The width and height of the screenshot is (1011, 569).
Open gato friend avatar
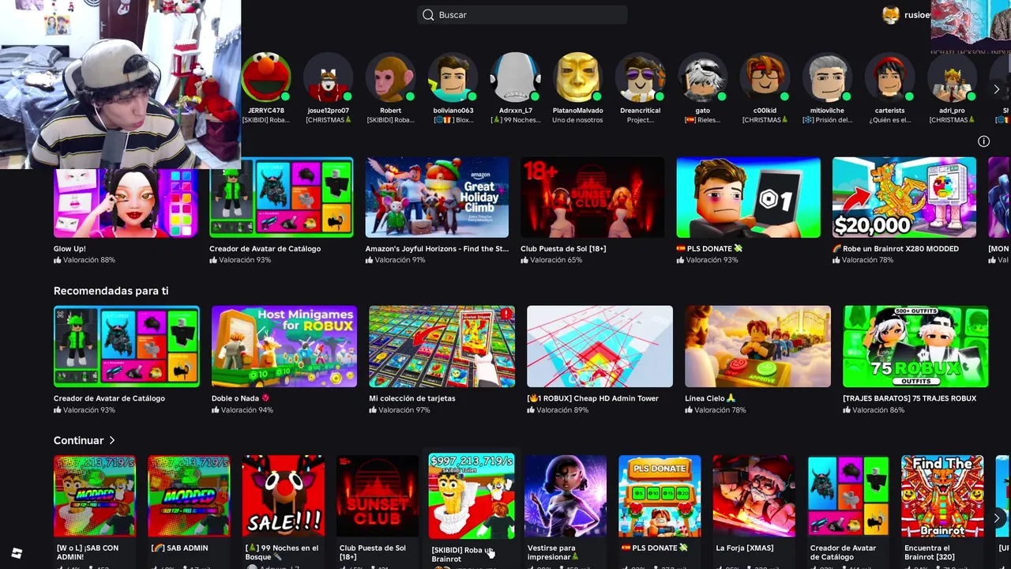click(x=702, y=77)
